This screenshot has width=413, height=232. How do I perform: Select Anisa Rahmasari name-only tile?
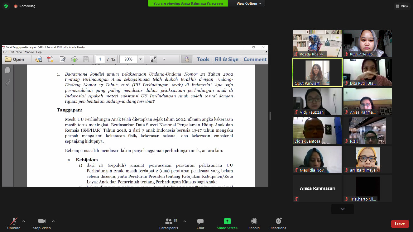(317, 188)
